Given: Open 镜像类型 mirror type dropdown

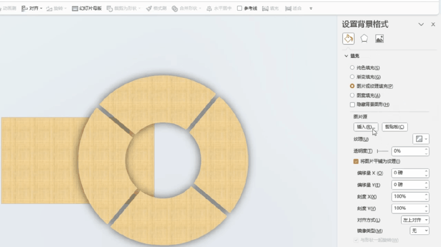Looking at the screenshot, I should click(419, 231).
